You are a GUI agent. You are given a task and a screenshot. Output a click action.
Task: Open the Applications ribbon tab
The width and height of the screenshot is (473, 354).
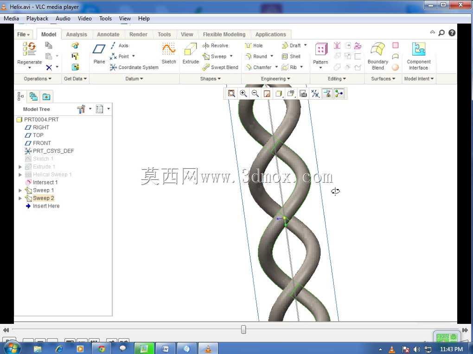[271, 34]
